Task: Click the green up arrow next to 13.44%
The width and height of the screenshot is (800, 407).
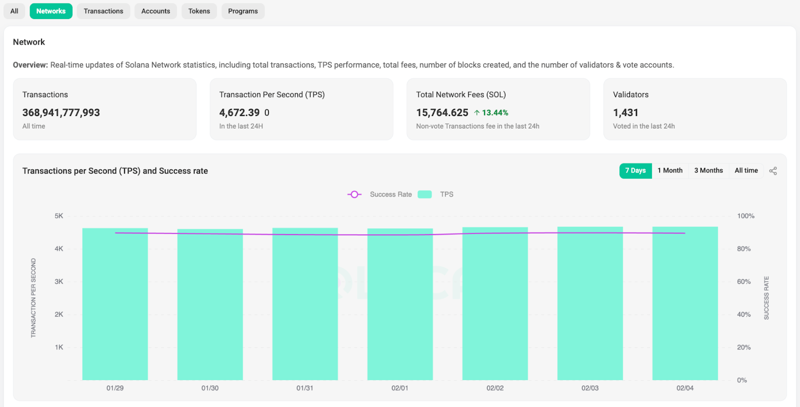Action: click(477, 113)
